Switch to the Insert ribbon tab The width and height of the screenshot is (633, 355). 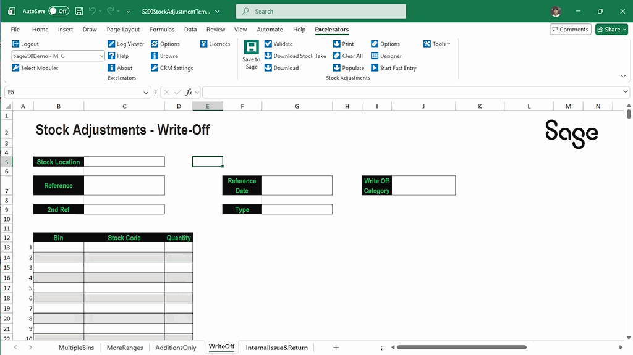[66, 30]
